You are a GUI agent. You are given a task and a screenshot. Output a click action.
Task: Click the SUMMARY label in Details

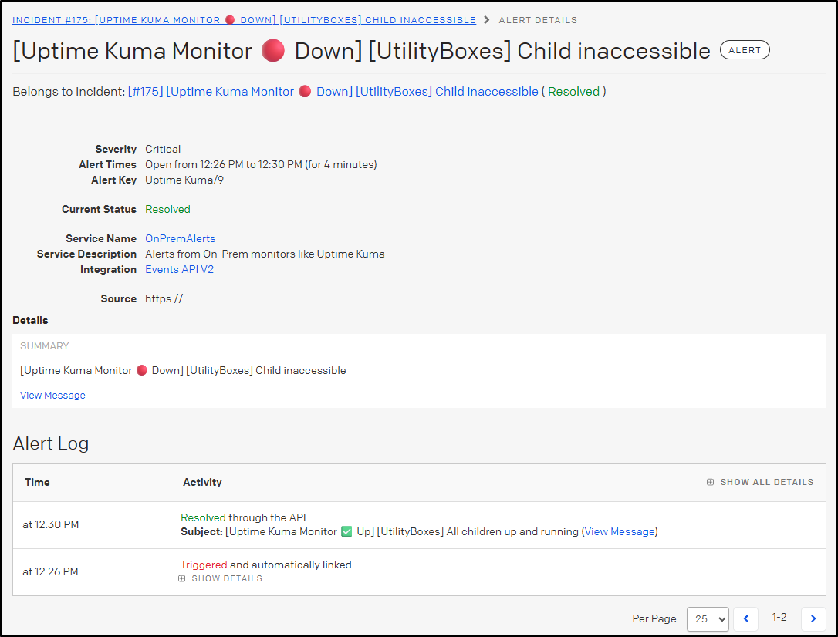[45, 346]
